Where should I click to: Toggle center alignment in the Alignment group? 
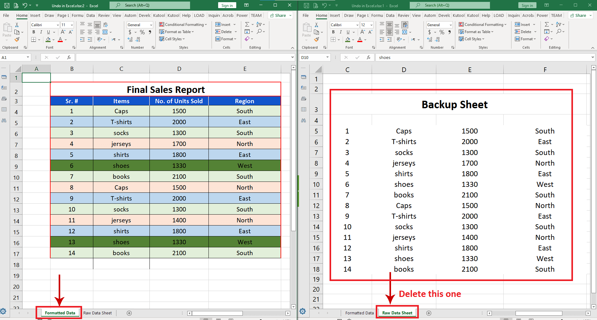click(x=90, y=32)
